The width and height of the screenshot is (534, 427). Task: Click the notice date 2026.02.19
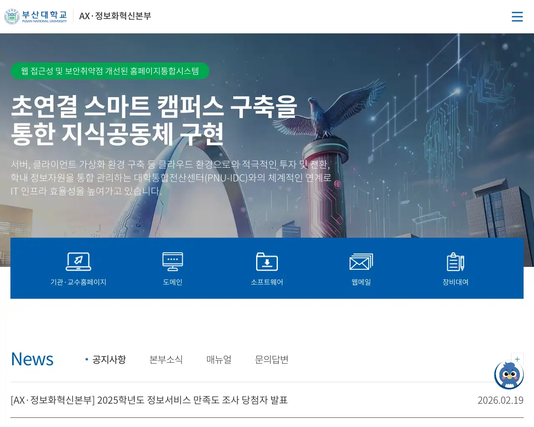(x=500, y=400)
